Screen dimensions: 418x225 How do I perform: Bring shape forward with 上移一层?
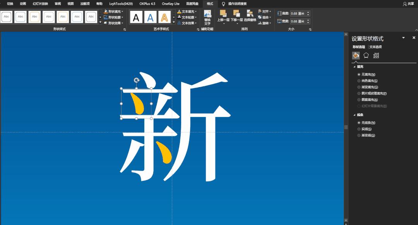pyautogui.click(x=223, y=15)
